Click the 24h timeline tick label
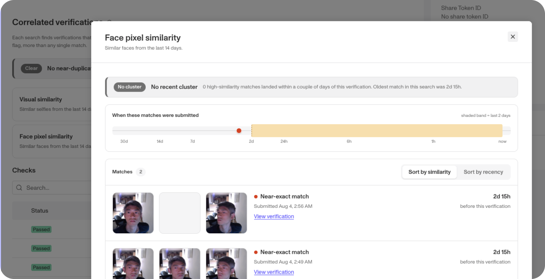545x279 pixels. [284, 141]
